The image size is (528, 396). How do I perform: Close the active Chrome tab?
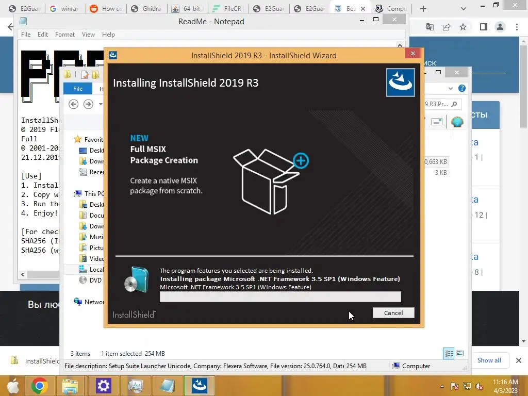(363, 9)
